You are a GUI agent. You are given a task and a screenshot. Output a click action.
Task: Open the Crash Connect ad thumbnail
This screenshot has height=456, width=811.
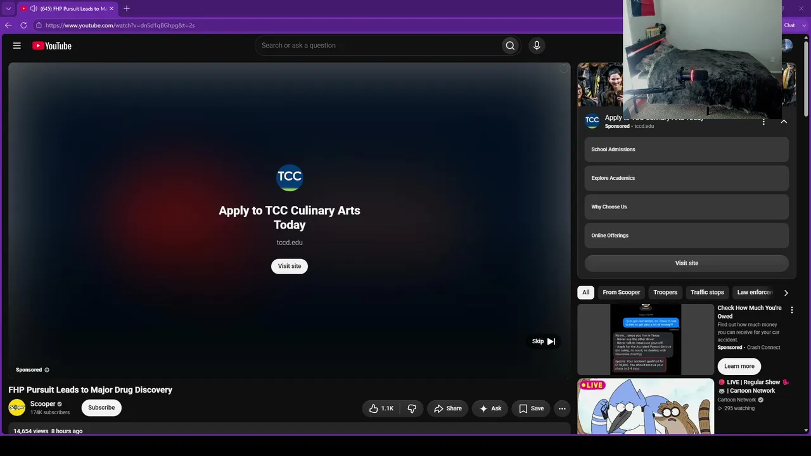pyautogui.click(x=646, y=339)
